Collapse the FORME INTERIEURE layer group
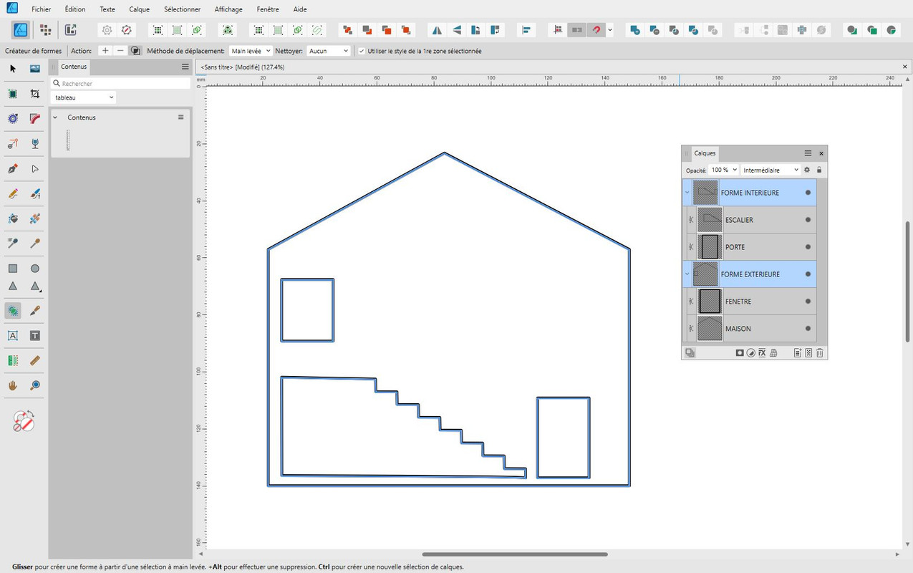 point(687,193)
